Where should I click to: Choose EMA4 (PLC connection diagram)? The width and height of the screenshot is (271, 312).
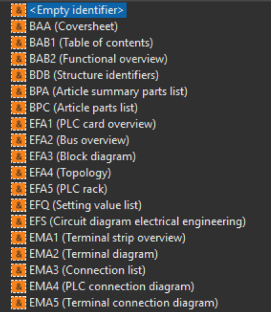pyautogui.click(x=112, y=287)
